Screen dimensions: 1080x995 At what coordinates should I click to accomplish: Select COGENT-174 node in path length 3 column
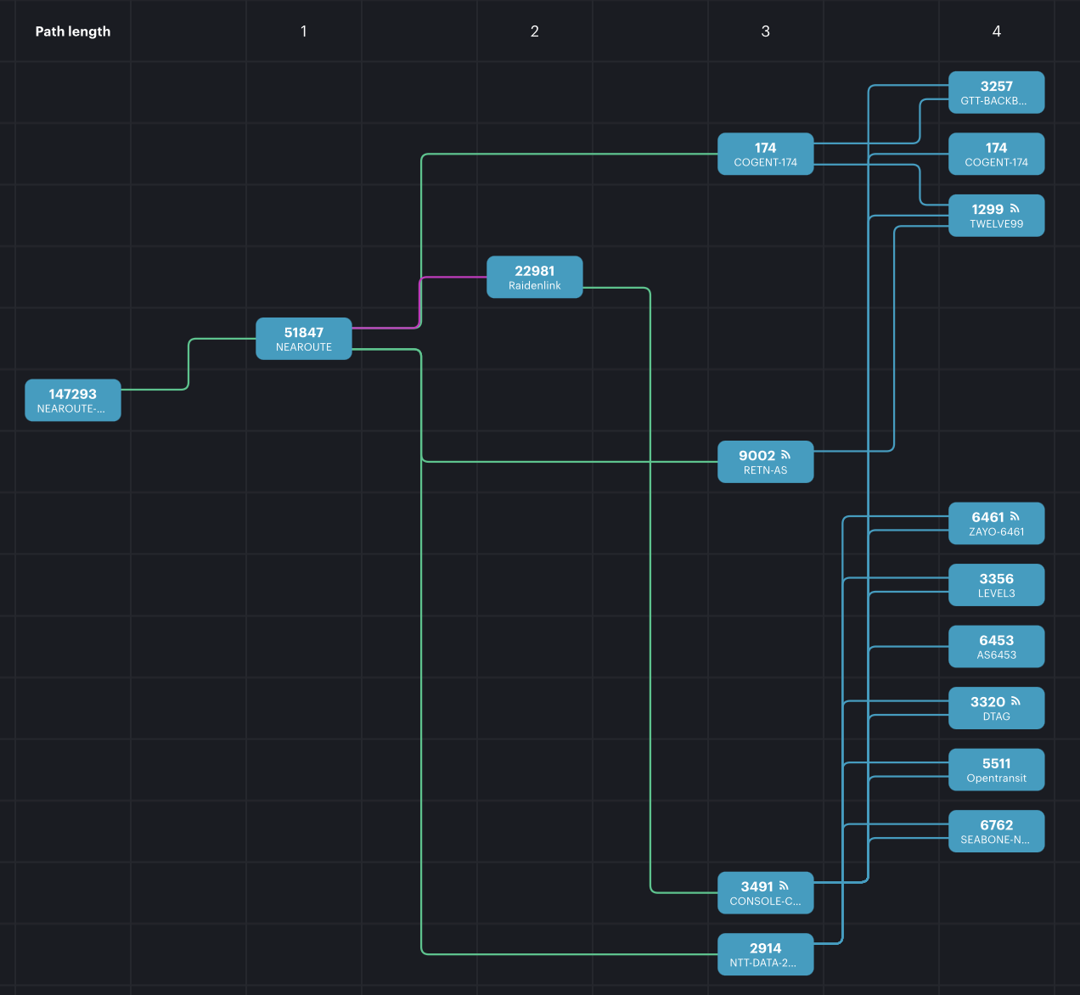765,154
